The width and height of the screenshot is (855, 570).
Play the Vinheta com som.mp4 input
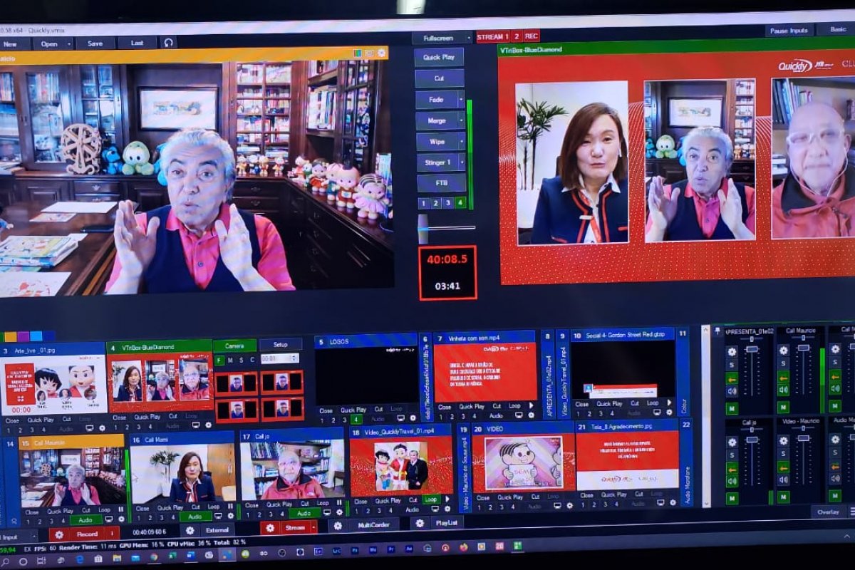[x=530, y=405]
